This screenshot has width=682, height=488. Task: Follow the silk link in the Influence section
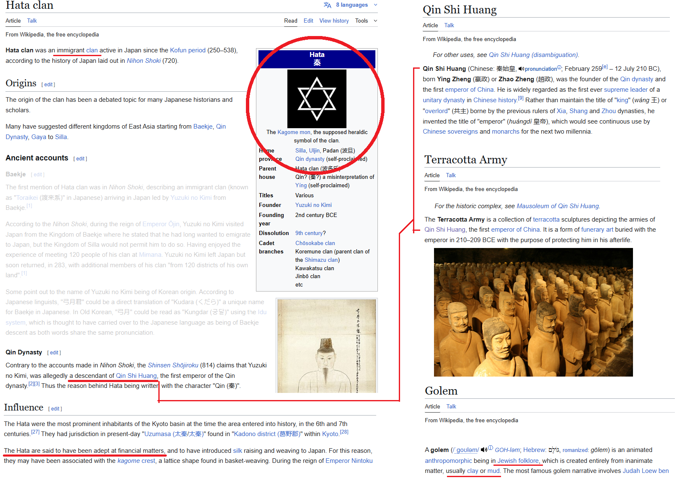[x=238, y=451]
